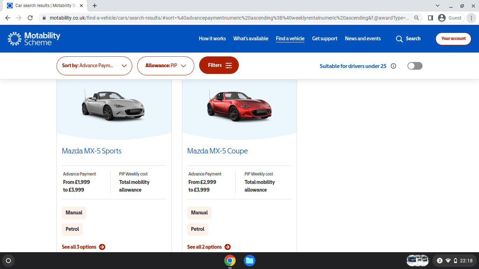The height and width of the screenshot is (269, 479).
Task: Click the Petrol tag on MX-5 Coupe card
Action: pos(198,229)
